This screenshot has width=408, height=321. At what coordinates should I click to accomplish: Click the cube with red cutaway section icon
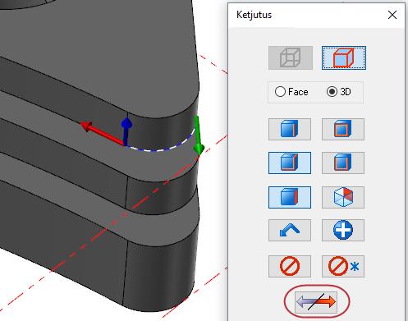[x=343, y=197]
